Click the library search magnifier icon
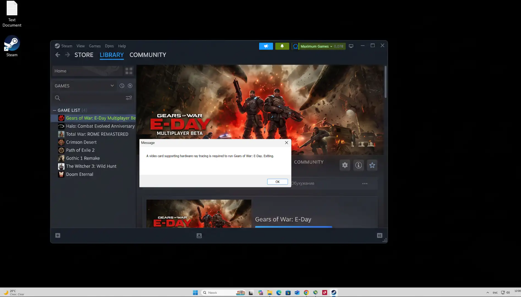Screen dimensions: 521x297 click(57, 98)
